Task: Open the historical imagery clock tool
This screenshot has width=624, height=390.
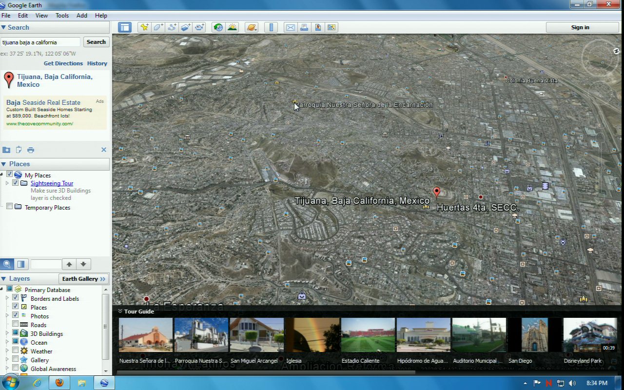Action: [218, 27]
